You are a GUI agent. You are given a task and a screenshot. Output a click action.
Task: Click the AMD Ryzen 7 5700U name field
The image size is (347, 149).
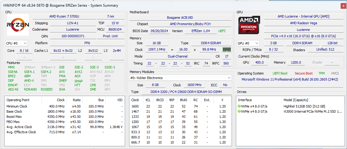64,16
